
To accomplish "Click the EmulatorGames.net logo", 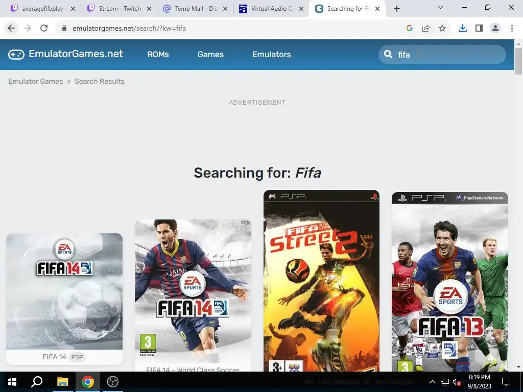I will pos(65,54).
